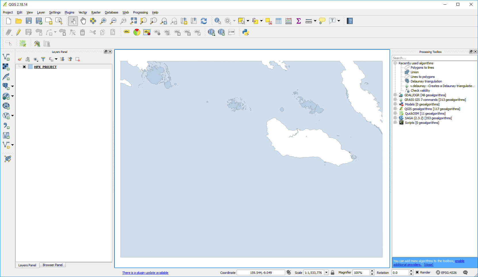The image size is (478, 277).
Task: Expand the SAGA (2.3.2) group
Action: click(395, 118)
